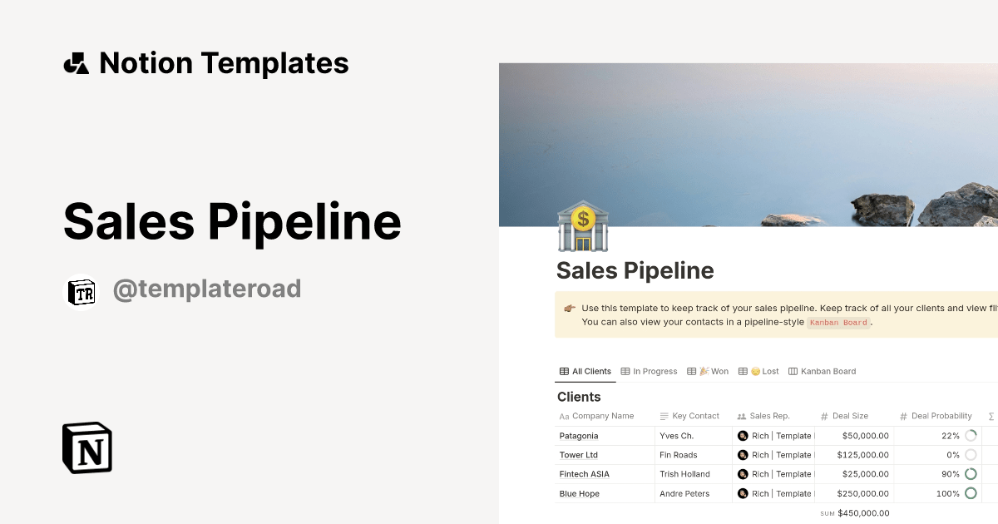This screenshot has height=524, width=998.
Task: Click the Blue Hope sales rep avatar
Action: [743, 493]
